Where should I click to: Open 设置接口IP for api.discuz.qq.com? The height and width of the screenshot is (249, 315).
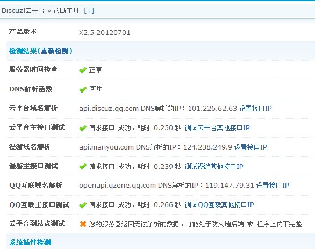255,109
